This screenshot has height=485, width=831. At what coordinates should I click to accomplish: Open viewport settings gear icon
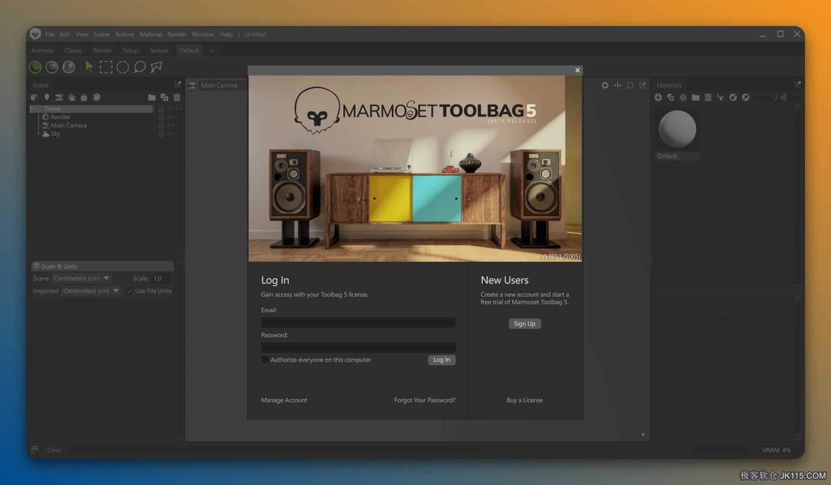coord(605,85)
